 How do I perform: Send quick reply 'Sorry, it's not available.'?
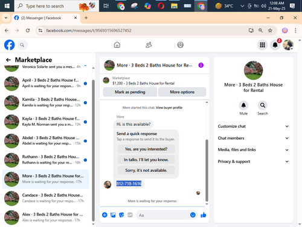[146, 171]
